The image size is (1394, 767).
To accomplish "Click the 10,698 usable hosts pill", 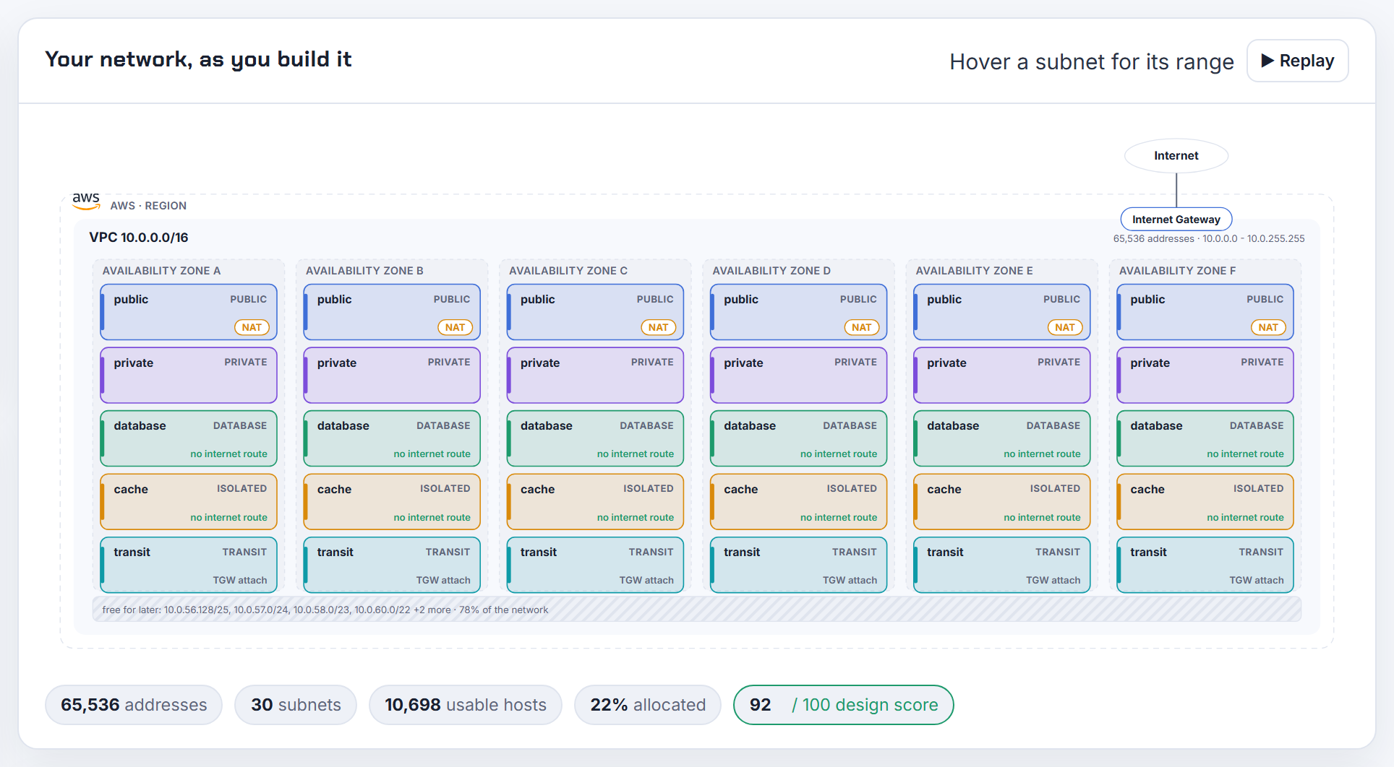I will (466, 705).
